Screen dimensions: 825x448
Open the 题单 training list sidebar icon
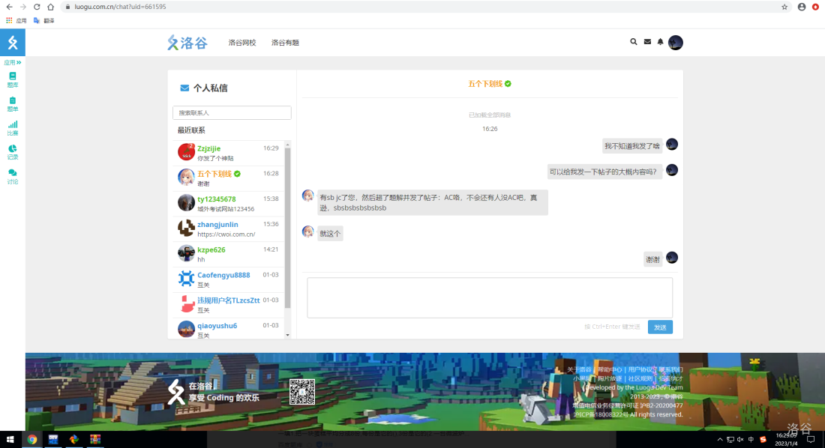click(x=12, y=103)
